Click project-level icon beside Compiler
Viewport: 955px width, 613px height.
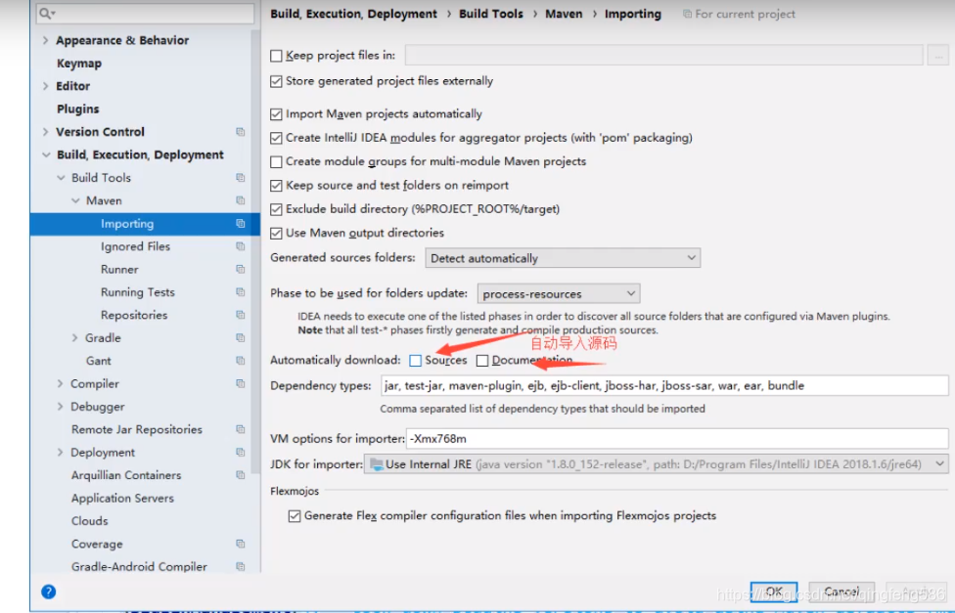tap(241, 383)
